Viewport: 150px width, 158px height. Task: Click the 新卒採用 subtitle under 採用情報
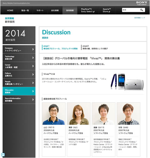[x=10, y=22]
